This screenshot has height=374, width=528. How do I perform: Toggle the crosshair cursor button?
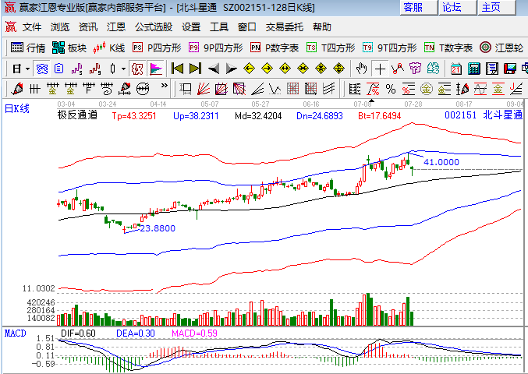coord(380,69)
